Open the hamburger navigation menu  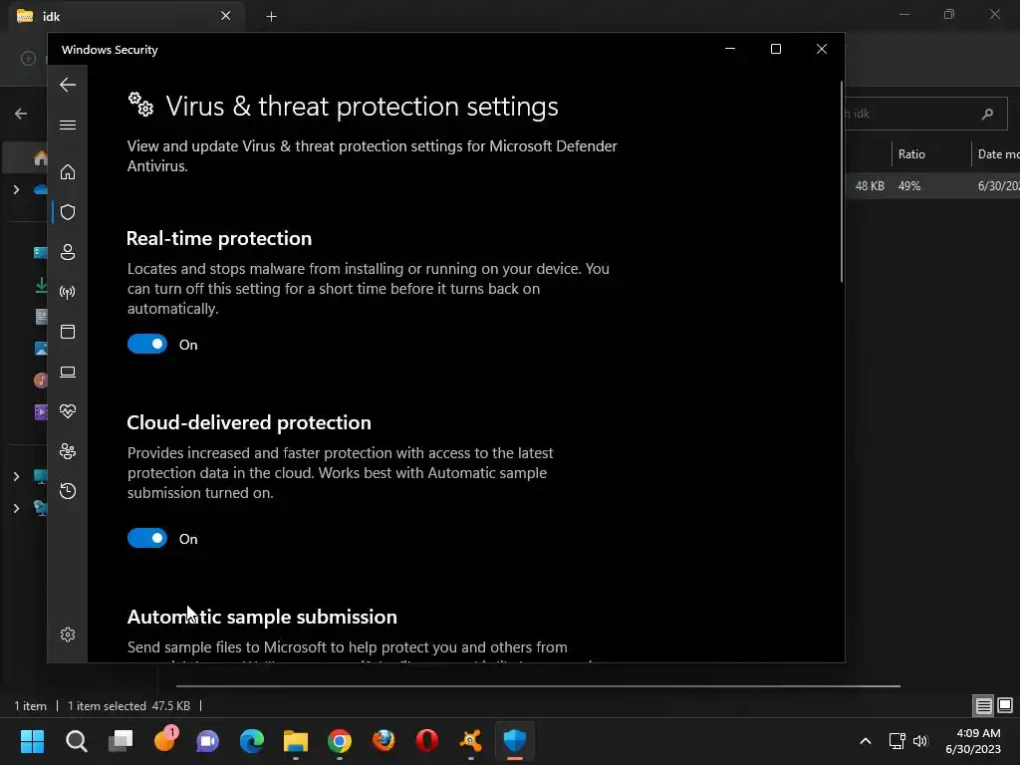(68, 125)
